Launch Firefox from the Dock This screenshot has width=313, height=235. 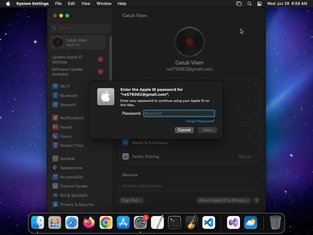[x=89, y=222]
